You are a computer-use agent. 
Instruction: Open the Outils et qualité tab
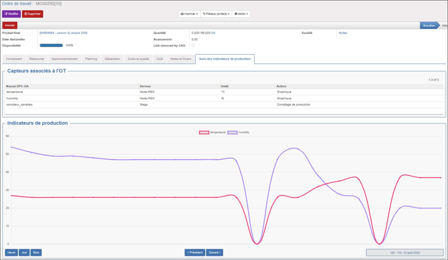138,59
